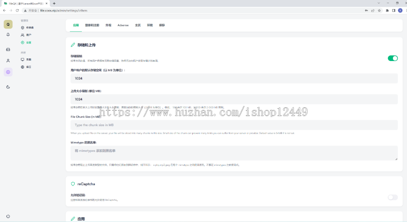
Task: Click the Q logo avatar in sidebar
Action: [8, 24]
